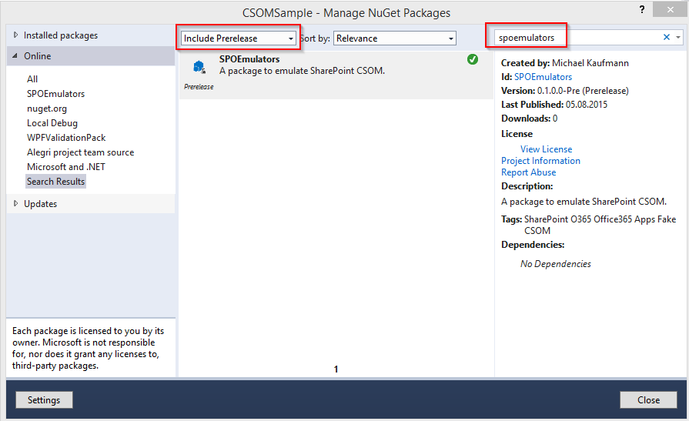
Task: Collapse the Online section
Action: 15,56
